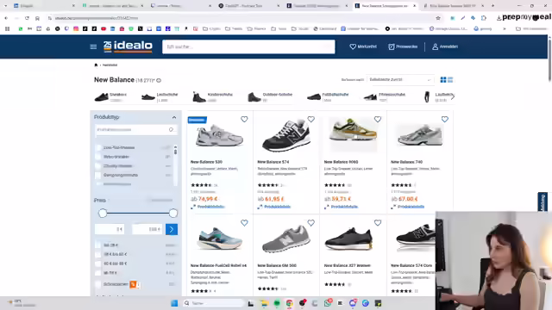The image size is (552, 310).
Task: Open Produktdetails for New Balance 9060
Action: 344,207
